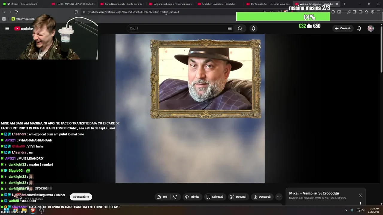383x215 pixels.
Task: Open the Brave Wallet icon
Action: tap(361, 12)
